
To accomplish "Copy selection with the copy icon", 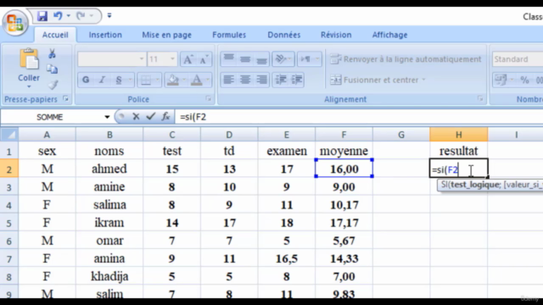I will (x=53, y=69).
